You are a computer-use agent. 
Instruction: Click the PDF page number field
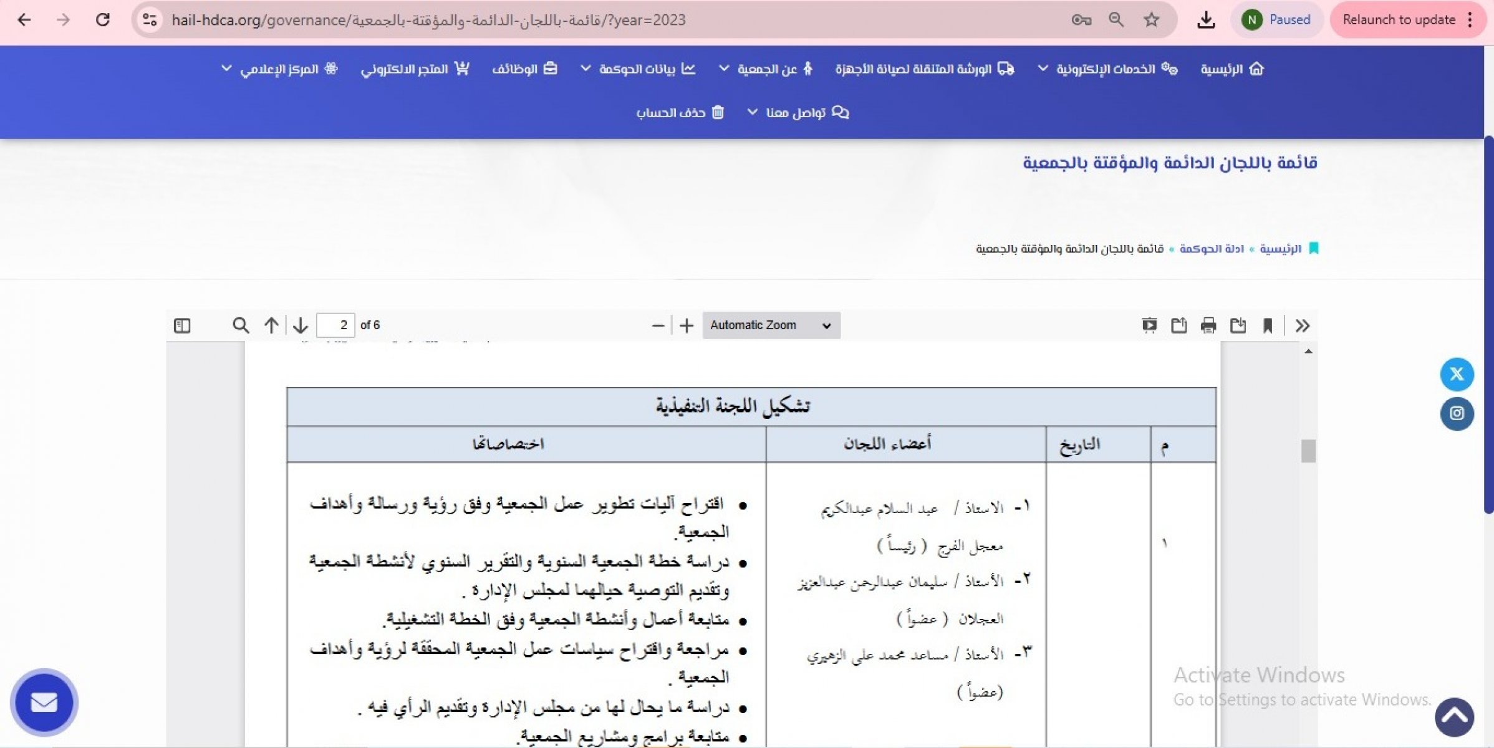click(x=335, y=325)
